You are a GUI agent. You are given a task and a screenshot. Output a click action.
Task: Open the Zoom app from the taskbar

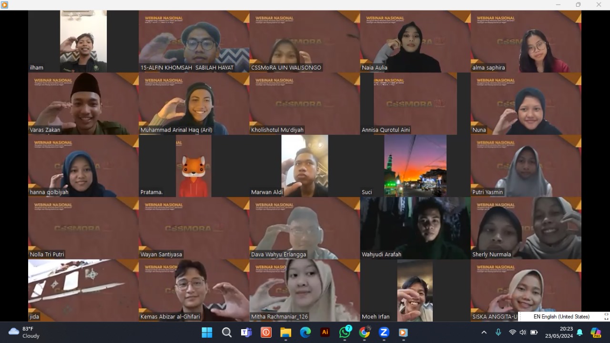(x=384, y=333)
